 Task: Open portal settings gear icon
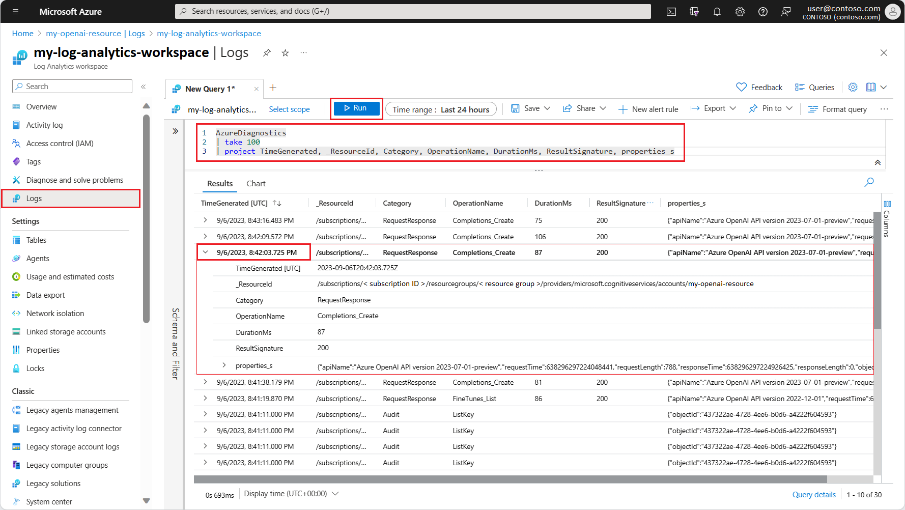click(740, 12)
